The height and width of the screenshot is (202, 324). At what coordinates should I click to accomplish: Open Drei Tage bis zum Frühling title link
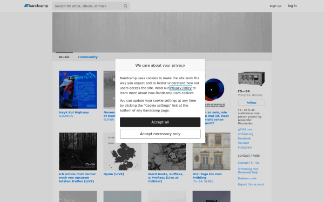pos(207,176)
